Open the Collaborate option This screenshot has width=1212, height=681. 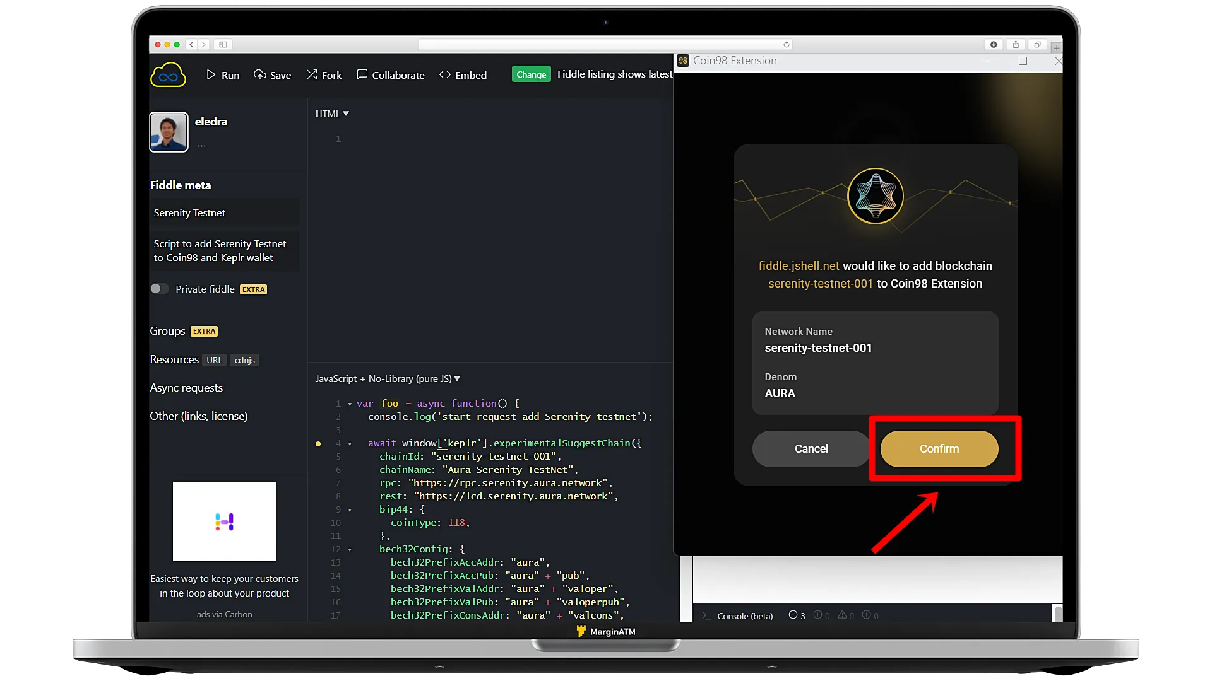coord(390,75)
